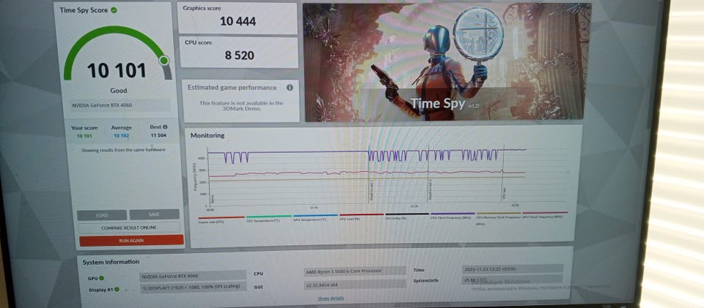Click the green check icon beside Display #1
Screen dimensions: 704x308
coord(117,290)
